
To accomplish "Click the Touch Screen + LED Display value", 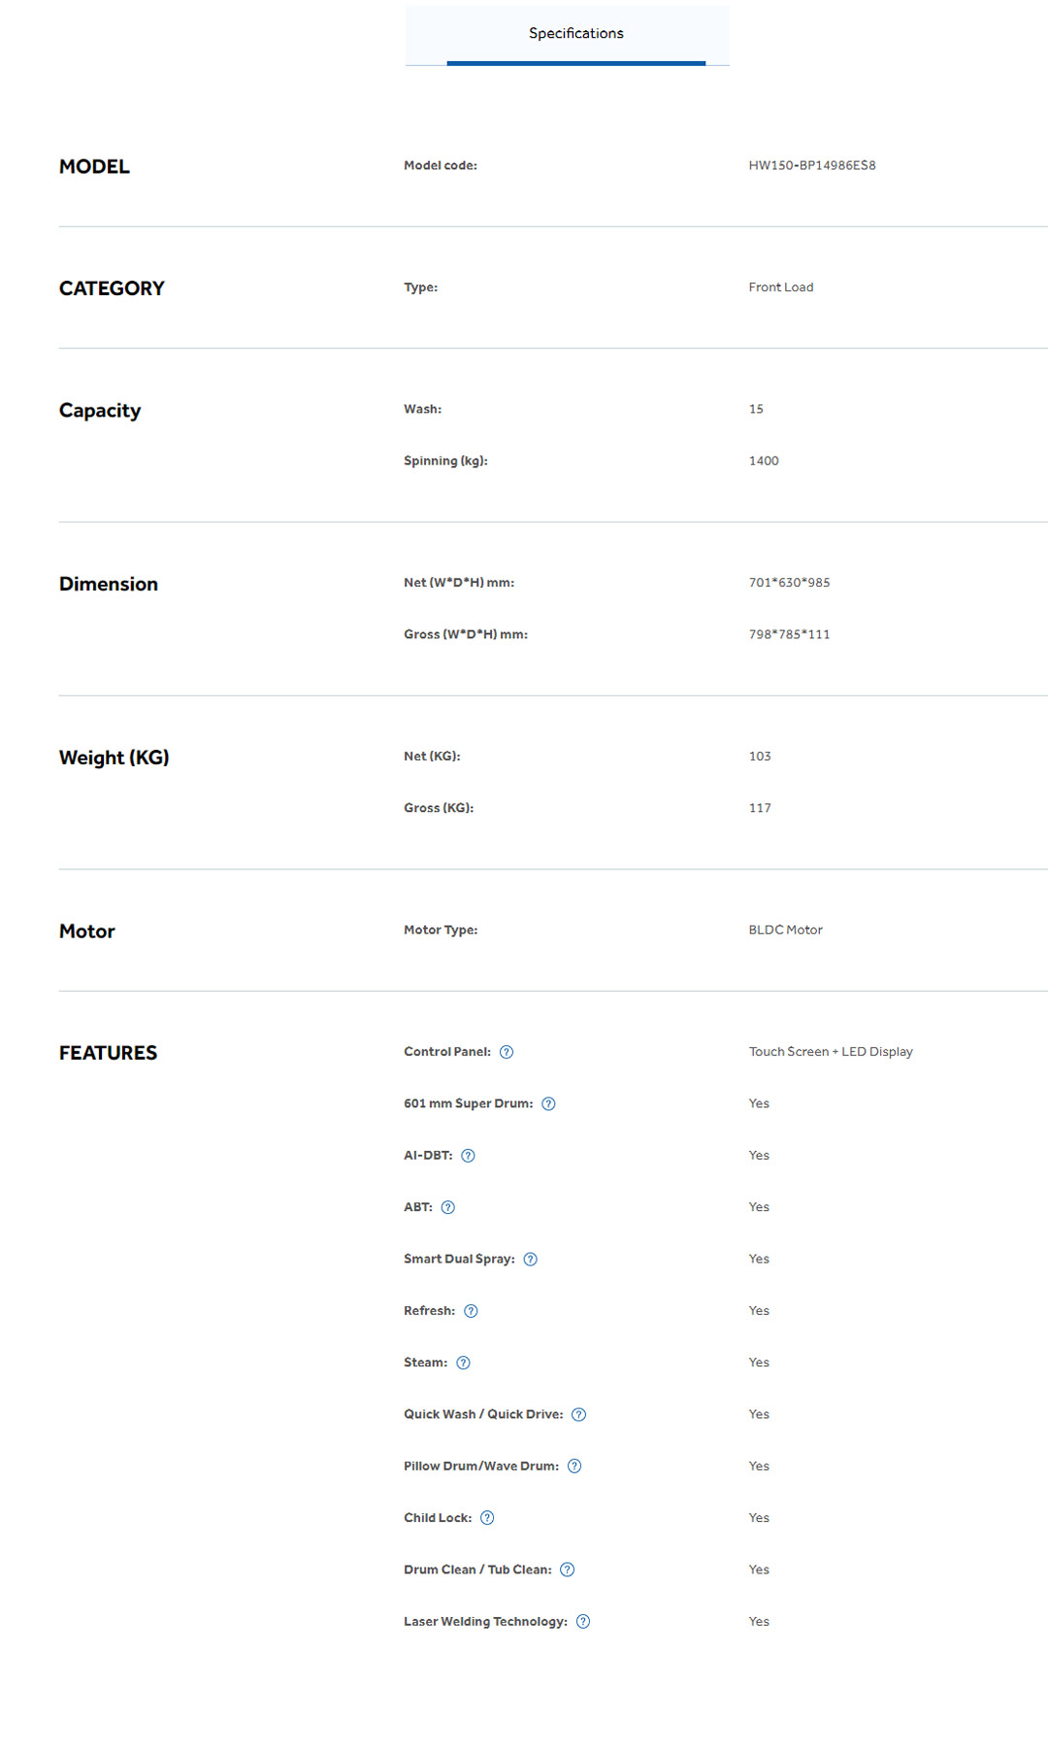I will [831, 1052].
